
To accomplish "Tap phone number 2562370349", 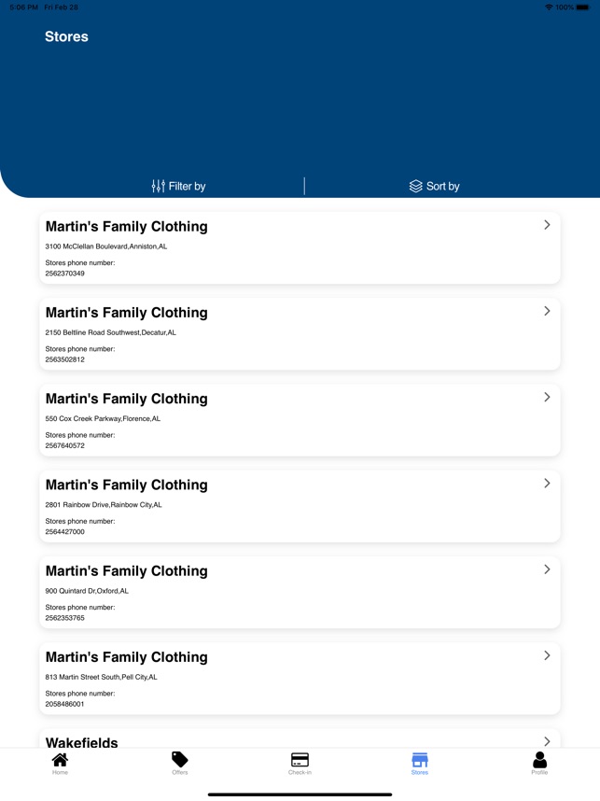I will point(65,274).
